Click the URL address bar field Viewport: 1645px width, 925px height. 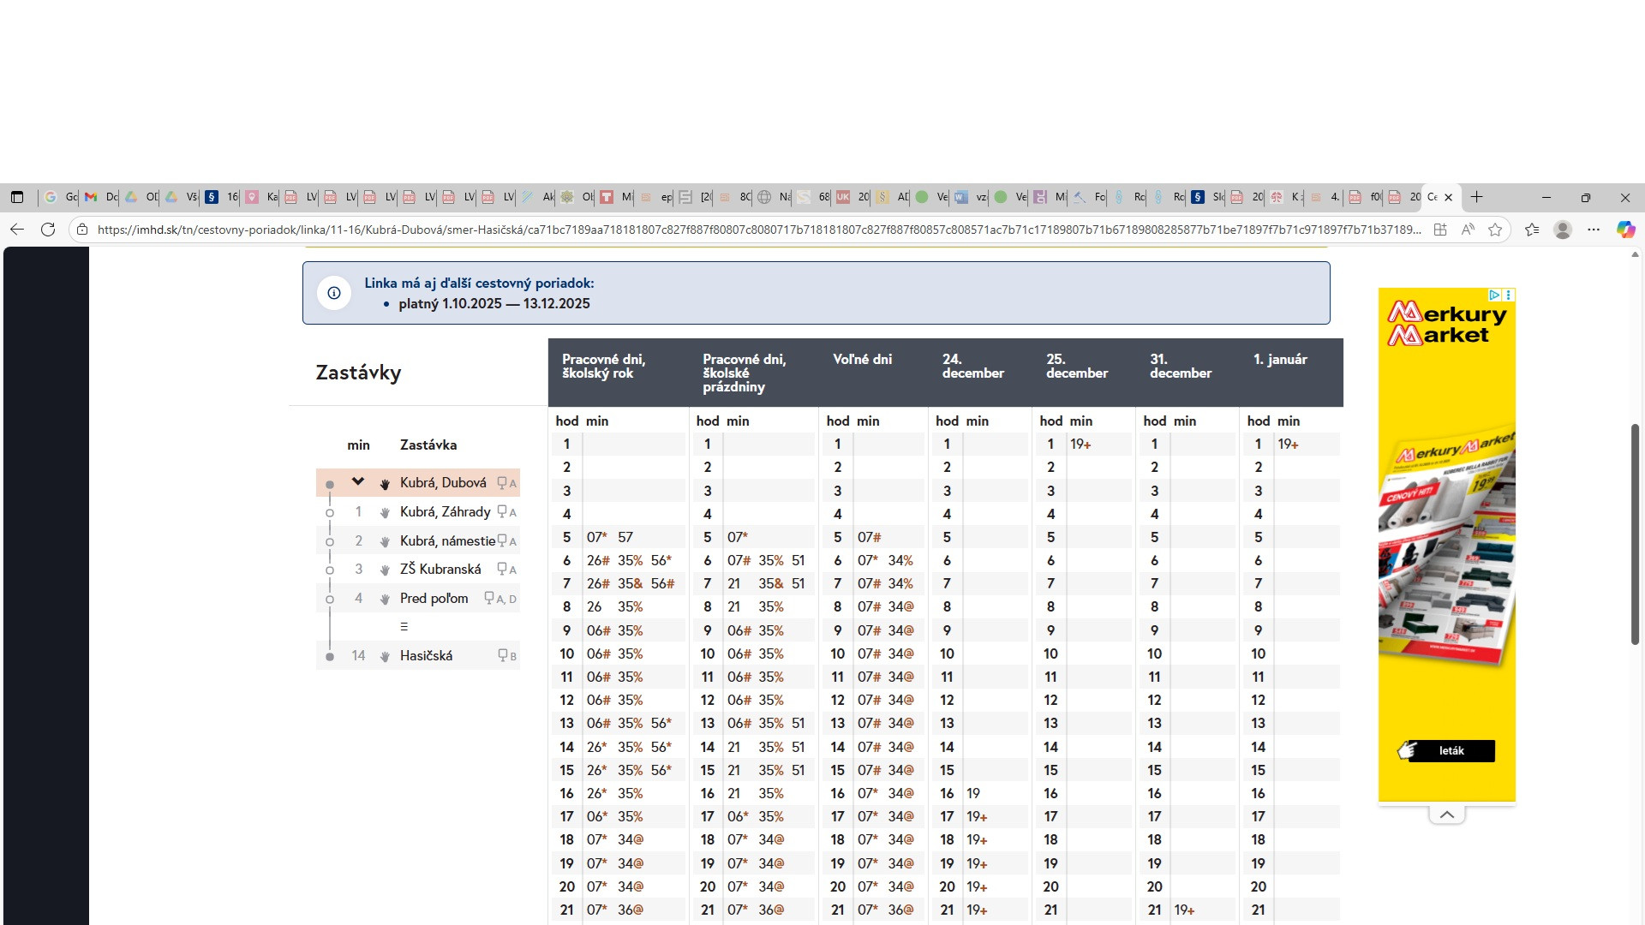pyautogui.click(x=754, y=230)
